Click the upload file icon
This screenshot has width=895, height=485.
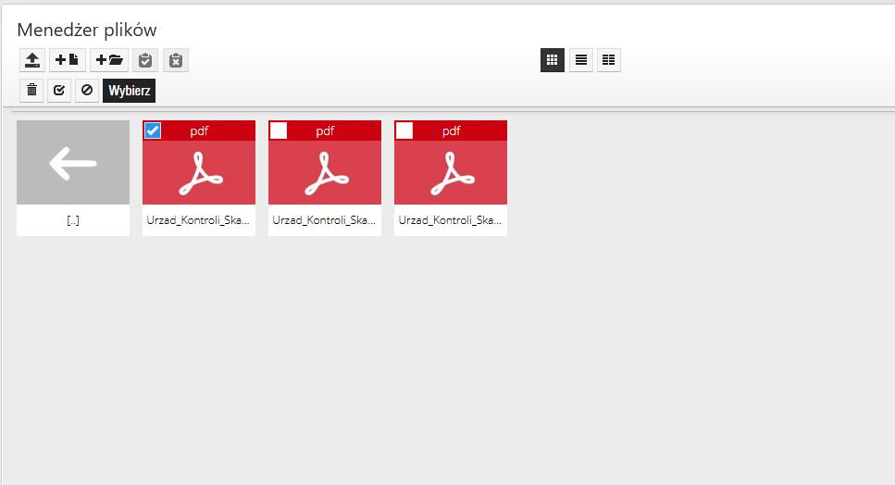[x=32, y=61]
